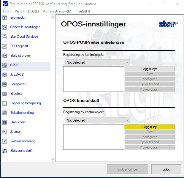The height and width of the screenshot is (178, 184).
Task: Open the Hjelp(H) menu
Action: click(x=83, y=11)
